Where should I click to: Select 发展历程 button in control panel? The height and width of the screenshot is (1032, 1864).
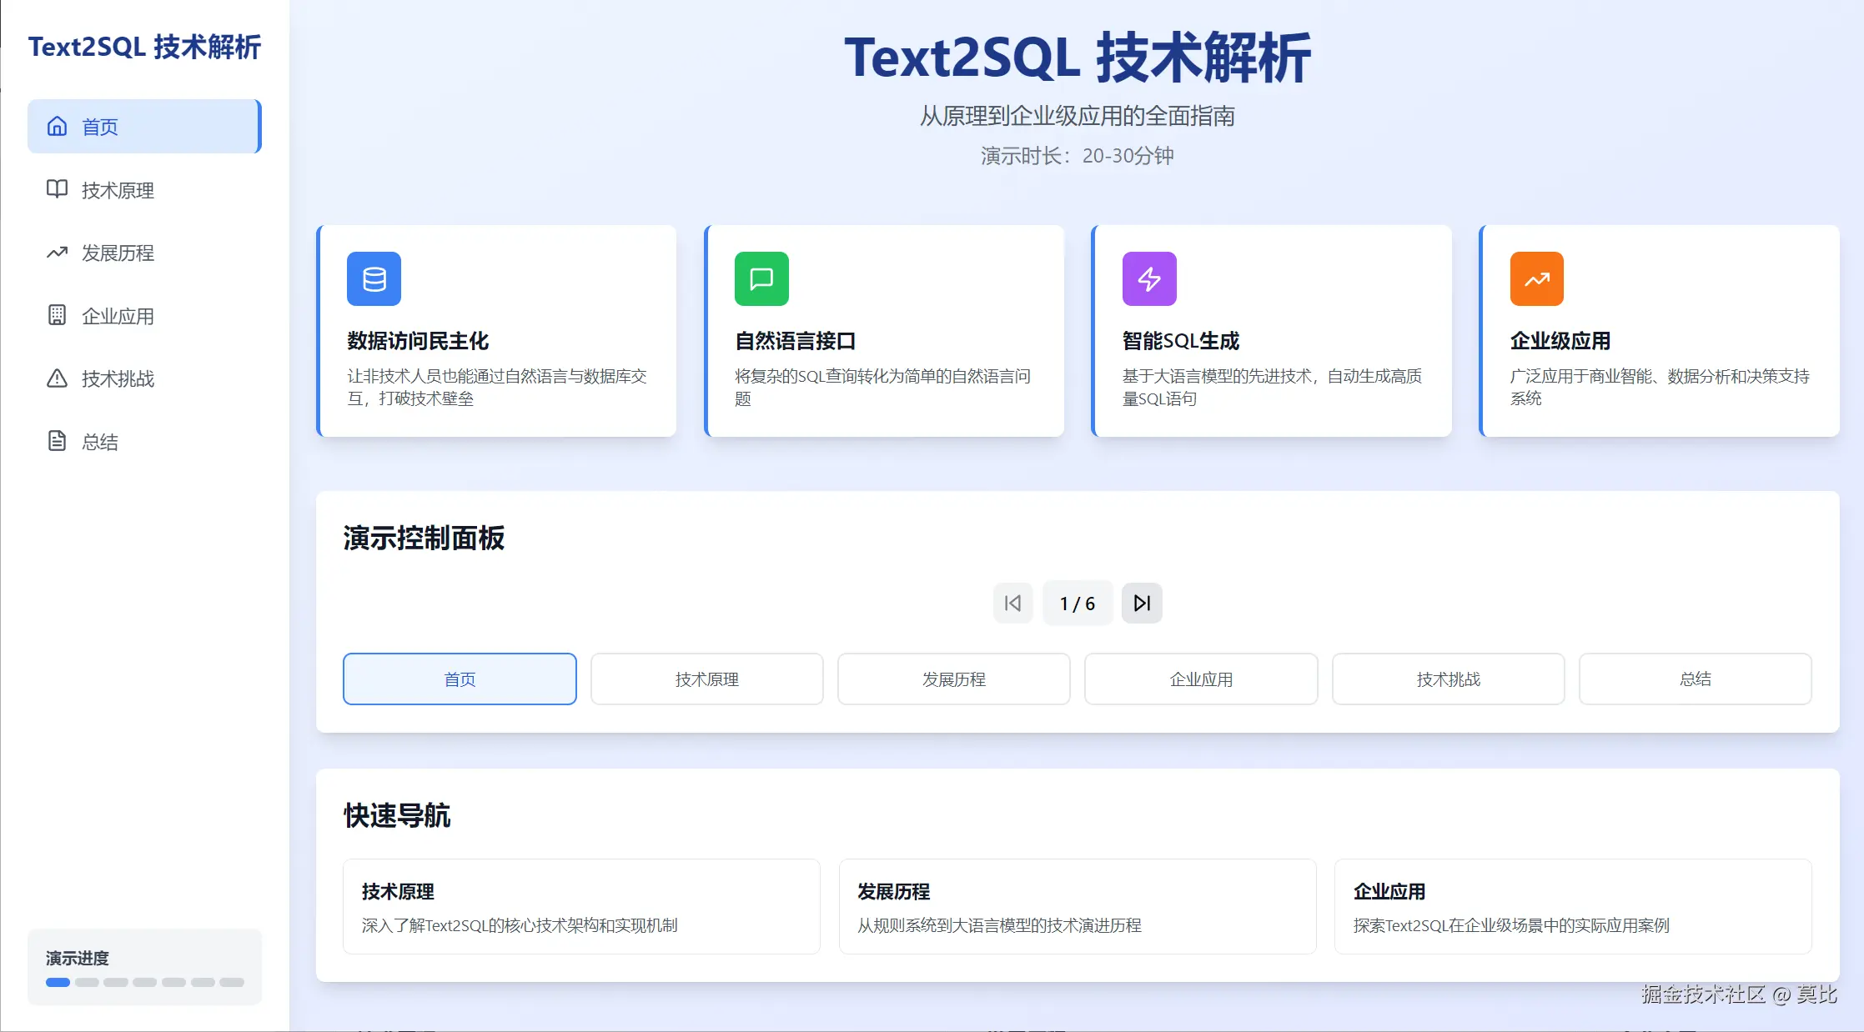click(x=953, y=679)
